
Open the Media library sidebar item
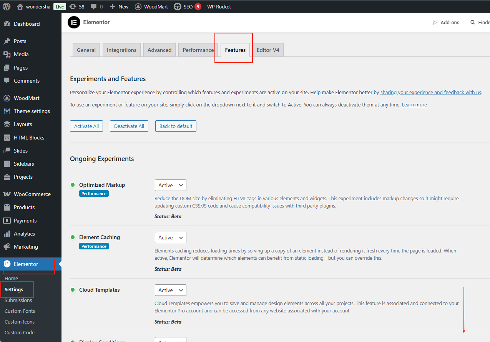coord(21,54)
